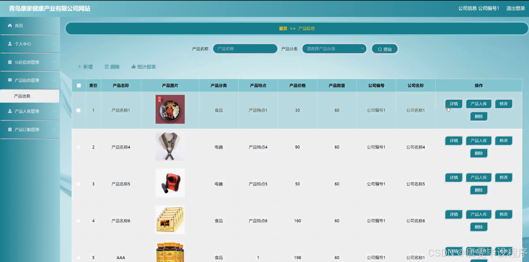Click price cell 160
The width and height of the screenshot is (529, 262).
point(297,221)
